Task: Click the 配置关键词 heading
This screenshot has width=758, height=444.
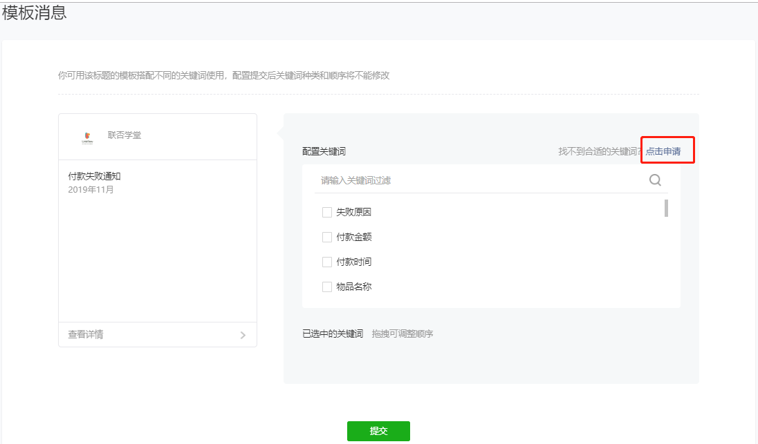Action: (x=324, y=151)
